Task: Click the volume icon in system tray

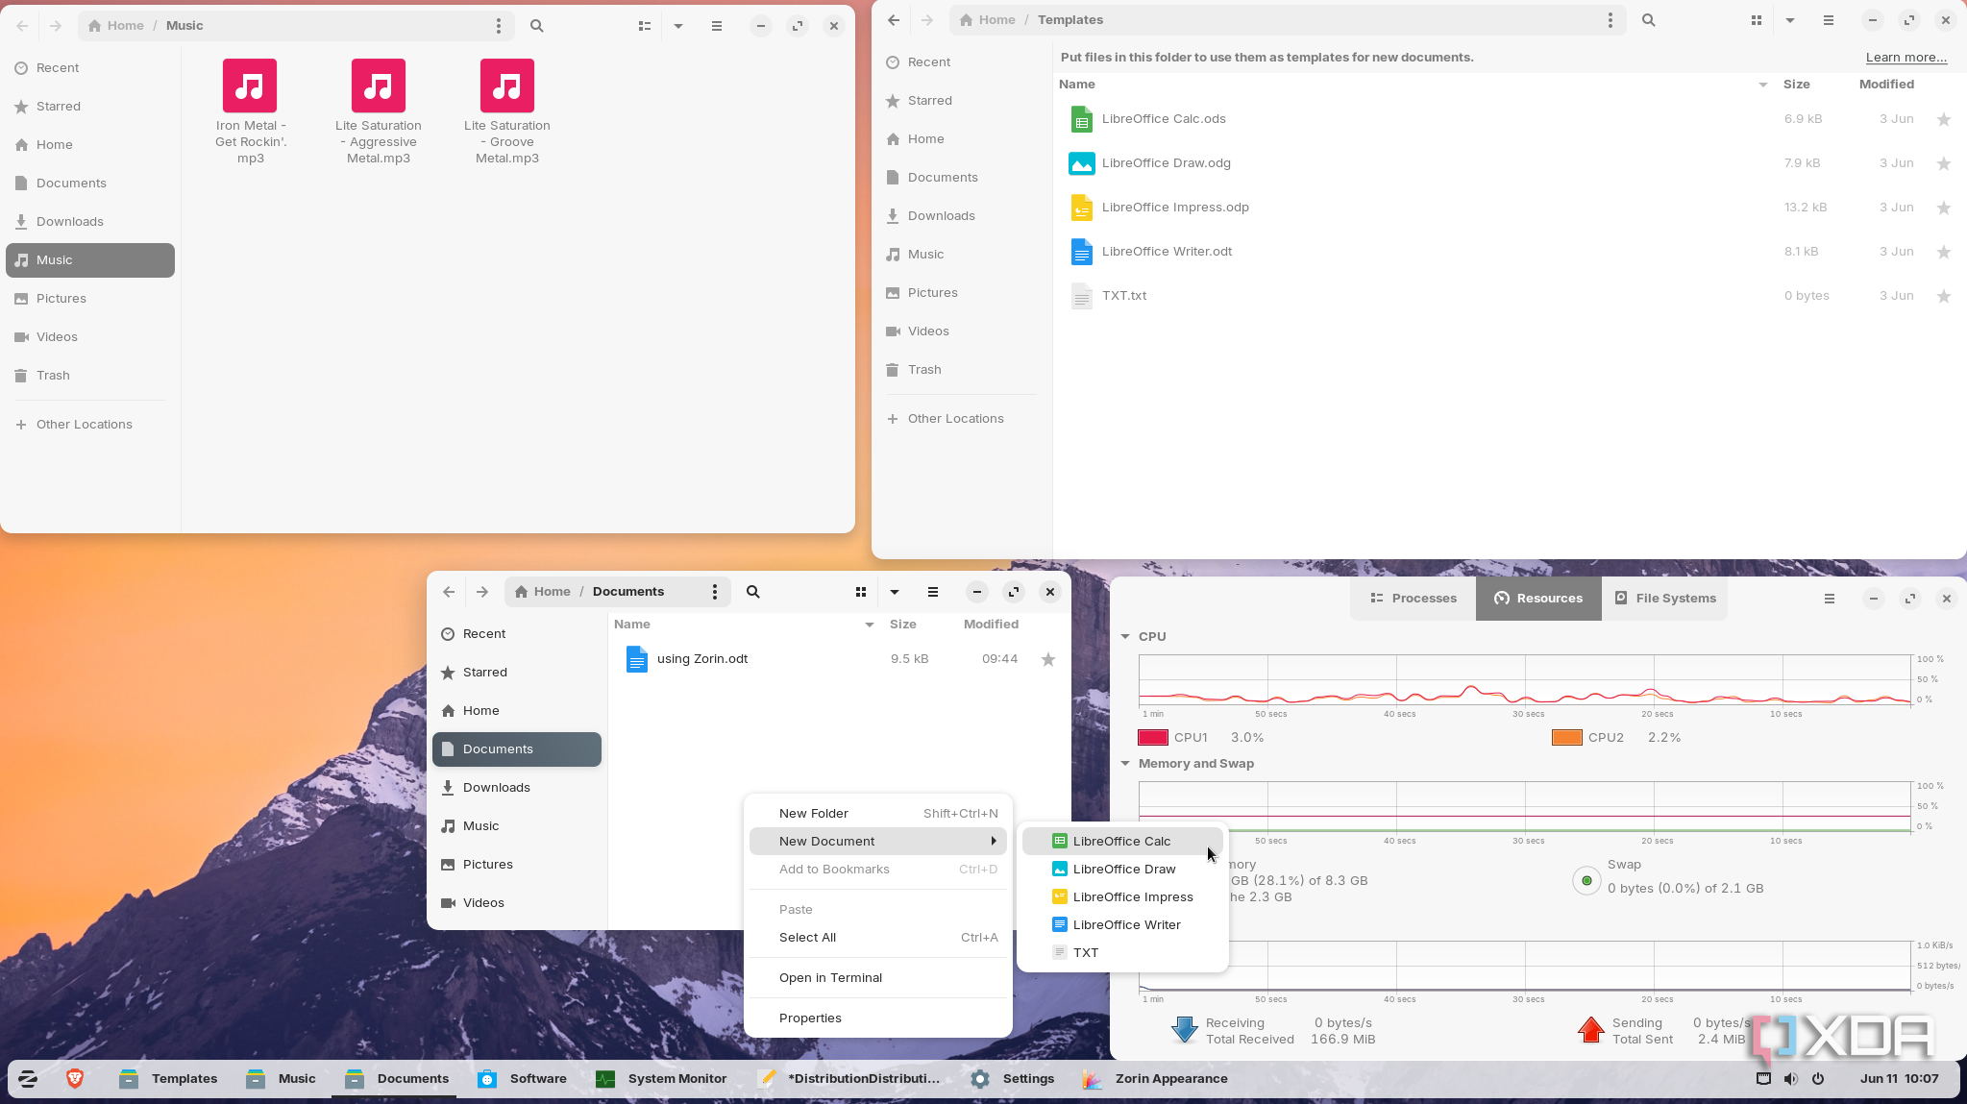Action: click(1791, 1079)
